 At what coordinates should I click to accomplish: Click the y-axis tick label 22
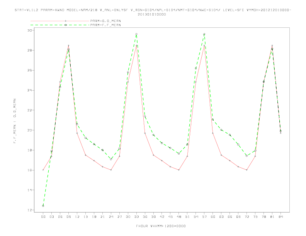coord(30,110)
